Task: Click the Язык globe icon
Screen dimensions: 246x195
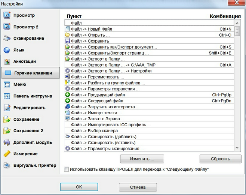Action: 7,50
